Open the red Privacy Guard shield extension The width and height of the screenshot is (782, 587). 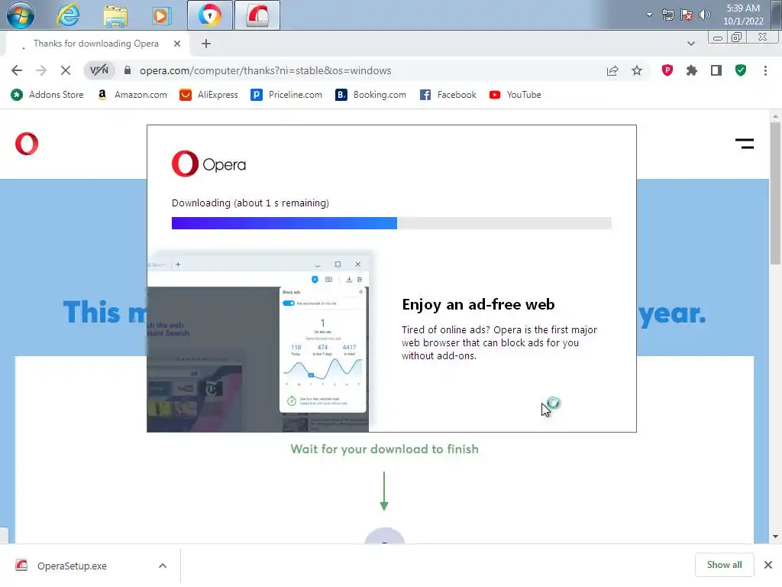point(667,70)
